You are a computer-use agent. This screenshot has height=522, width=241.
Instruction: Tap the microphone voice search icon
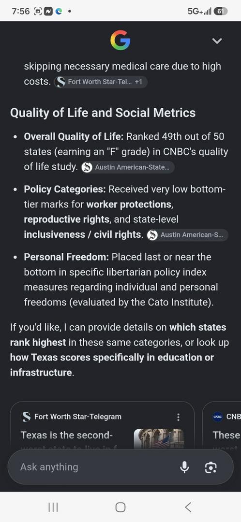[x=184, y=467]
